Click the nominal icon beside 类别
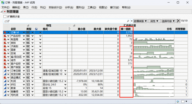Screen dimensions: 192x104 tap(5, 43)
